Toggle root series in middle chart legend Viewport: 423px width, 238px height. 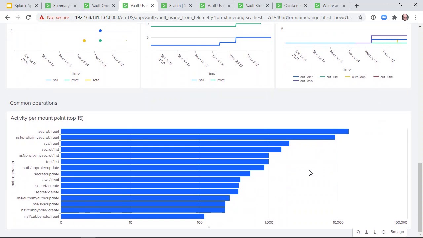pyautogui.click(x=218, y=80)
